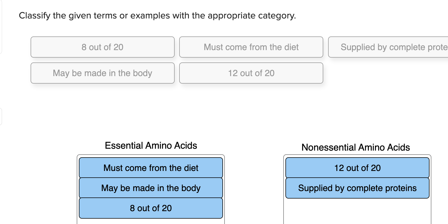
Task: Click the leftmost chip in the word bank
Action: 102,47
